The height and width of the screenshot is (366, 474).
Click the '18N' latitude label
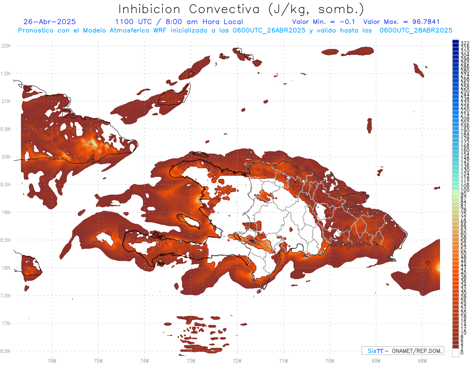(6, 268)
